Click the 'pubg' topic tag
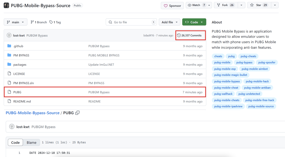This screenshot has width=285, height=157. [231, 56]
